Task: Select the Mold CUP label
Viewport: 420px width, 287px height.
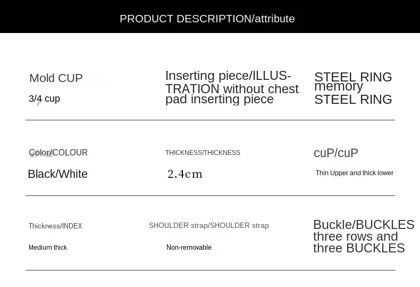Action: 56,78
